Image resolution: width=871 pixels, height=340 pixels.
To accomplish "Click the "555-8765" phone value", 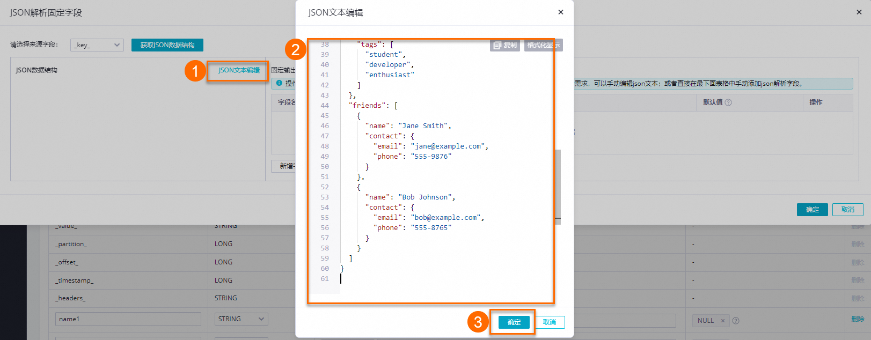I will click(x=431, y=228).
